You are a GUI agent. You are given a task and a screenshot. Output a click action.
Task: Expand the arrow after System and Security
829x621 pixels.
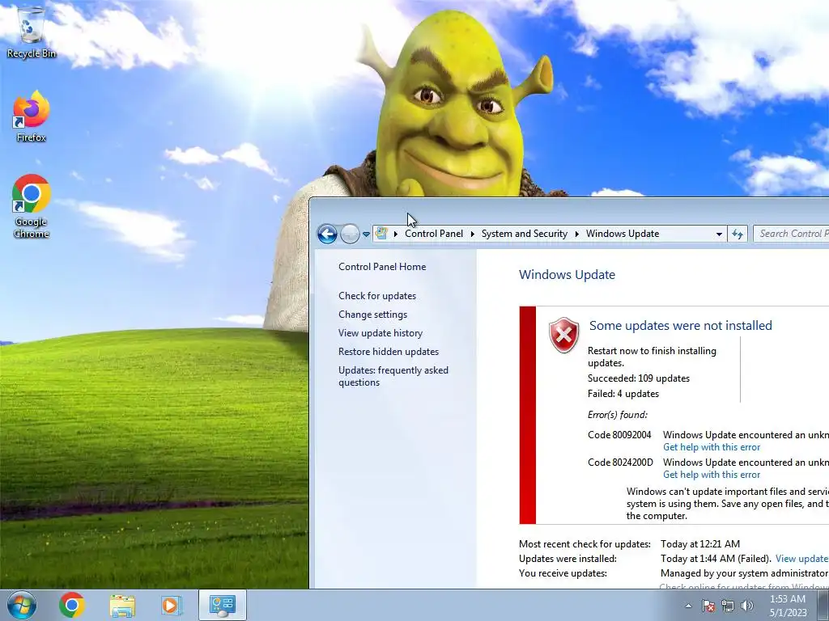pos(576,234)
